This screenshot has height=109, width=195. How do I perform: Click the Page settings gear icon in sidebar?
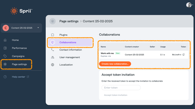click(x=5, y=64)
